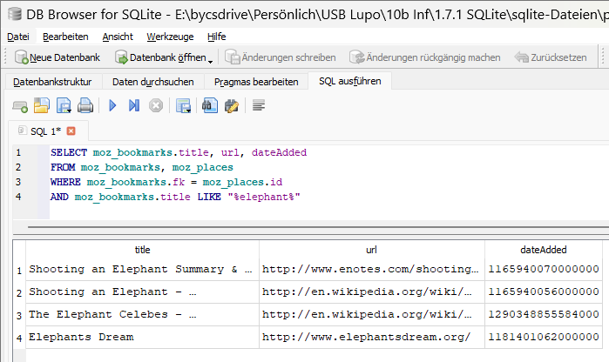Select cell 'The Elephant Celebes - …'

142,314
